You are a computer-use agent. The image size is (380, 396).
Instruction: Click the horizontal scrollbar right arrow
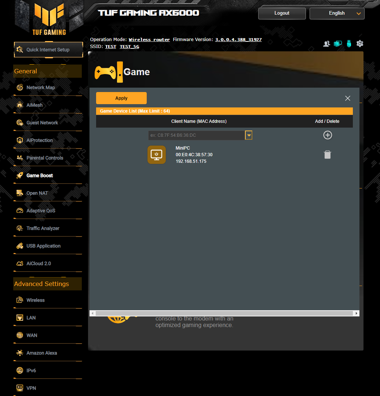coord(356,313)
